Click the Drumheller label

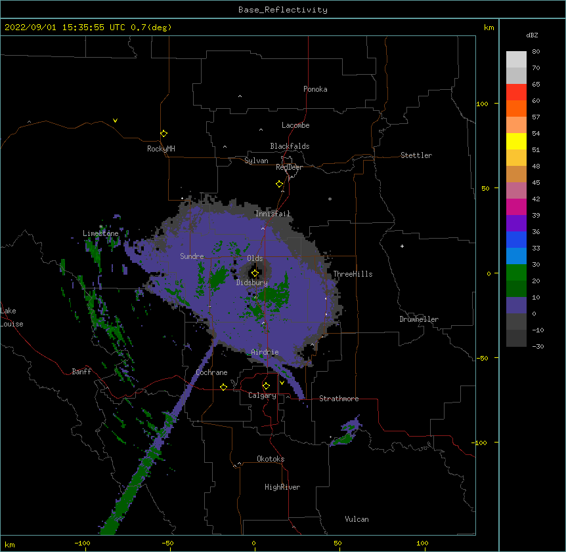click(419, 319)
